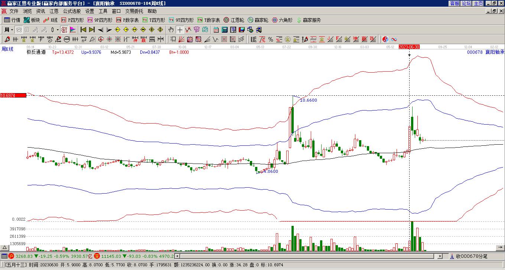Expand the triangle at chart bottom-left
This screenshot has width=505, height=270.
pos(5,247)
